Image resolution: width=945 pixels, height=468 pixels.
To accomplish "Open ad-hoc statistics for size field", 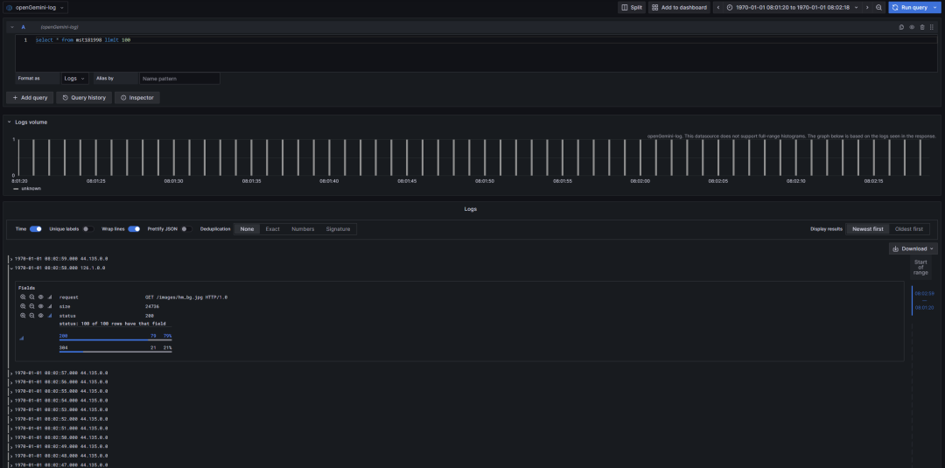I will (49, 306).
